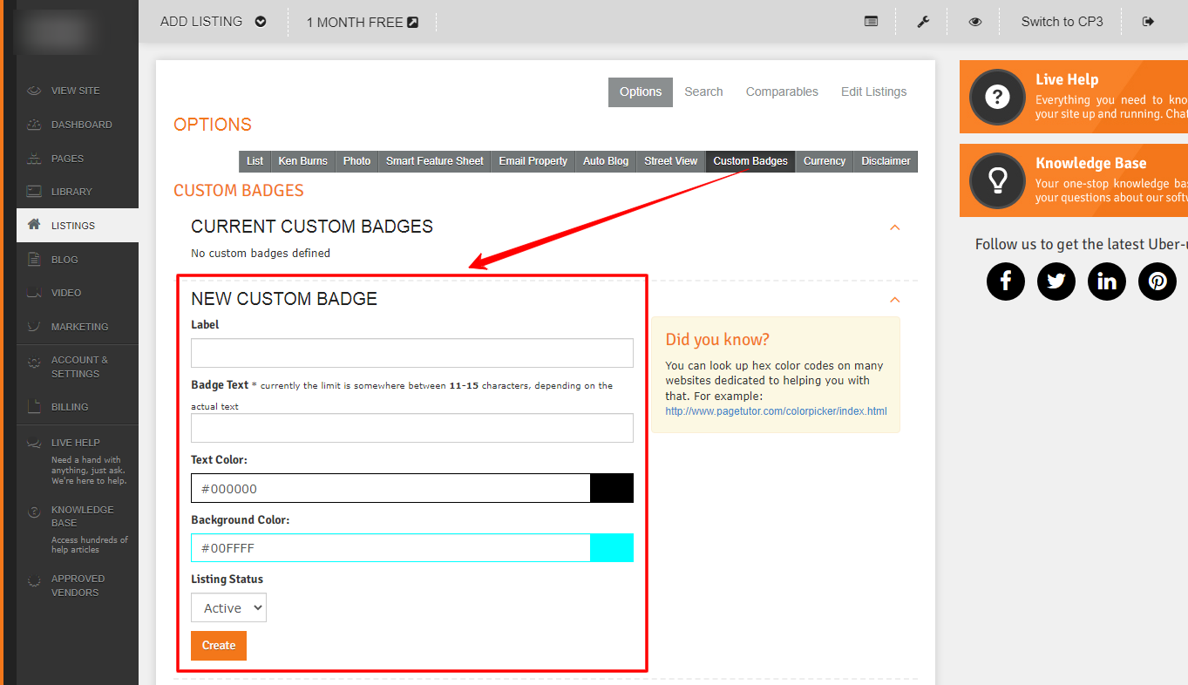Open the Add Listing dropdown arrow
This screenshot has height=685, width=1188.
261,22
